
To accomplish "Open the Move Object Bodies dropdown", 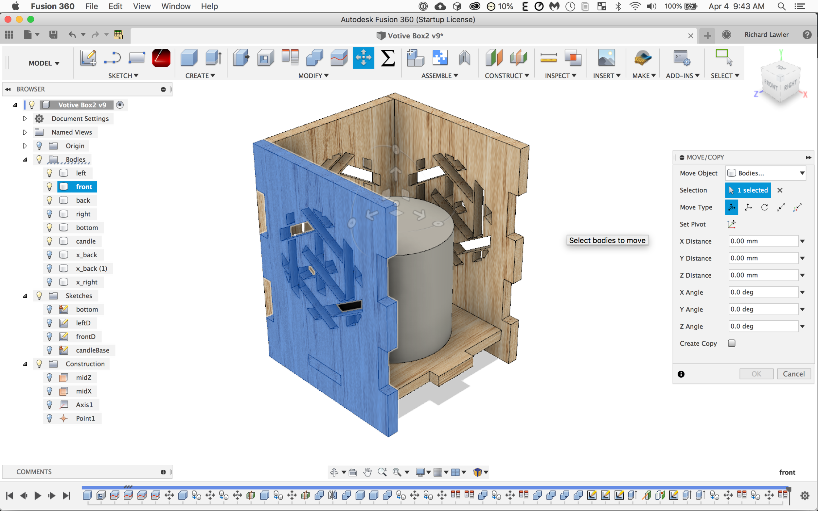I will pyautogui.click(x=766, y=173).
